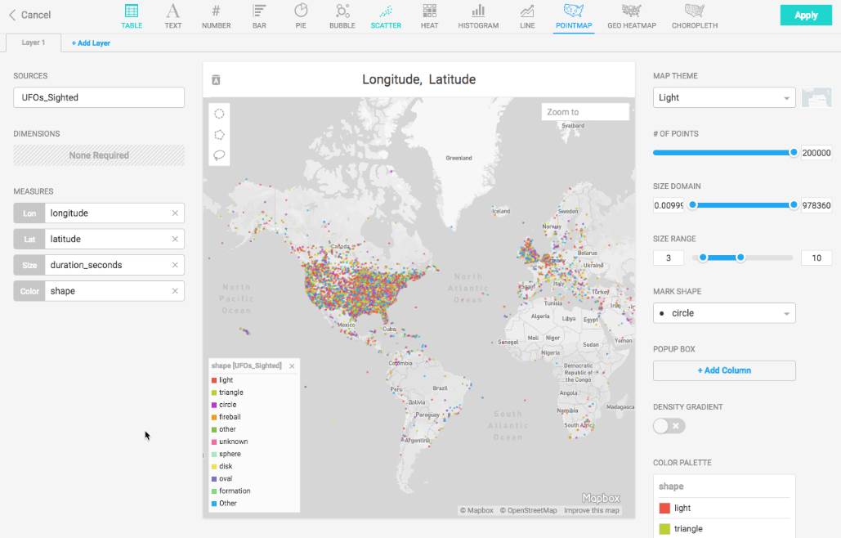Click the polygon selection tool on map
This screenshot has width=841, height=538.
tap(219, 135)
